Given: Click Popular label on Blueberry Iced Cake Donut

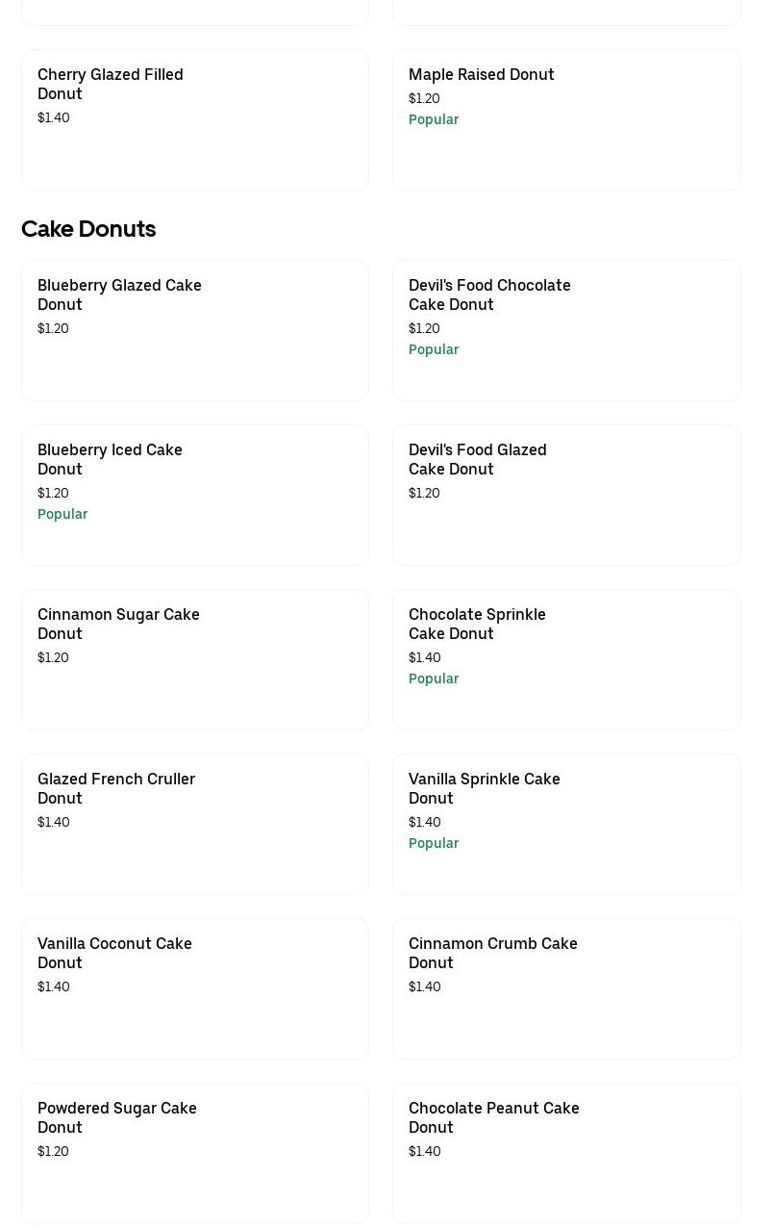Looking at the screenshot, I should pyautogui.click(x=62, y=514).
